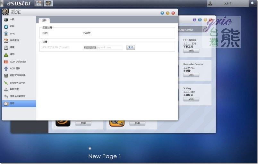Minimize the App Central window
This screenshot has width=258, height=164.
tap(205, 20)
